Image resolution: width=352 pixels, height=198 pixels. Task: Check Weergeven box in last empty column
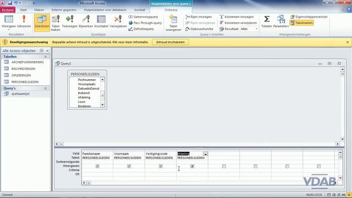(x=319, y=166)
